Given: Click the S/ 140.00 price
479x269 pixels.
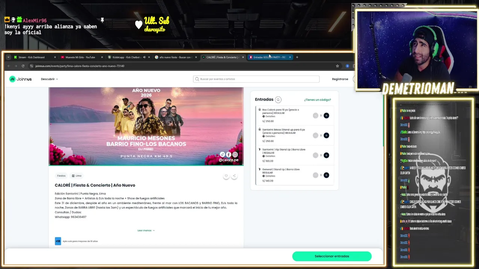Looking at the screenshot, I should pos(268,181).
